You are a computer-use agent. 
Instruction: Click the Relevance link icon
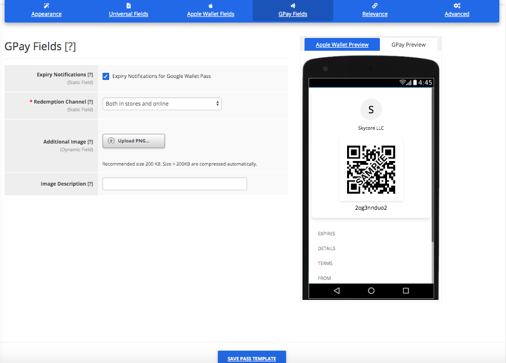coord(375,6)
